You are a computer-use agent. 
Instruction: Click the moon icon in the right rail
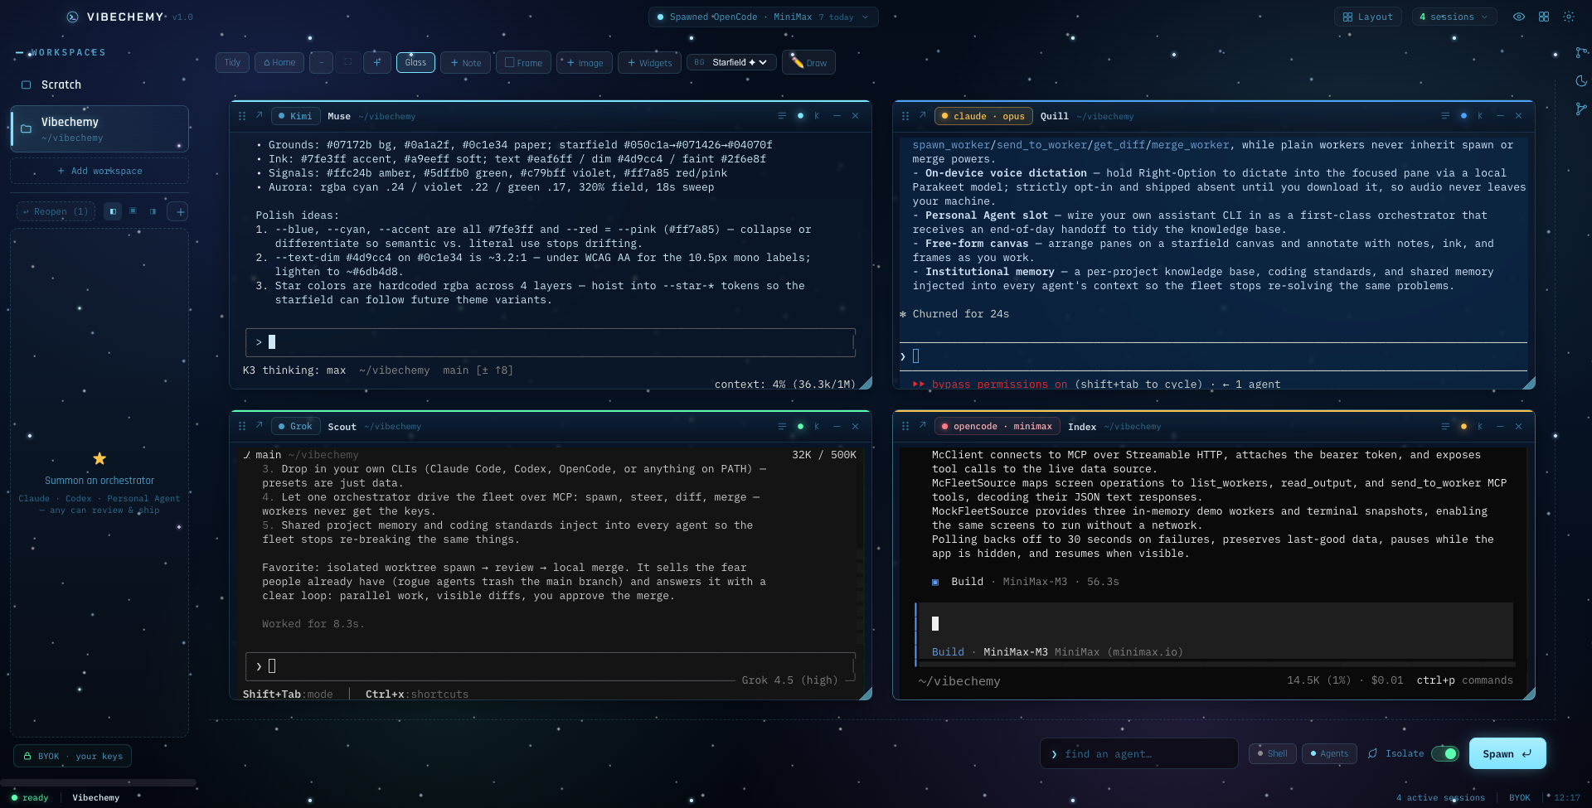tap(1580, 81)
